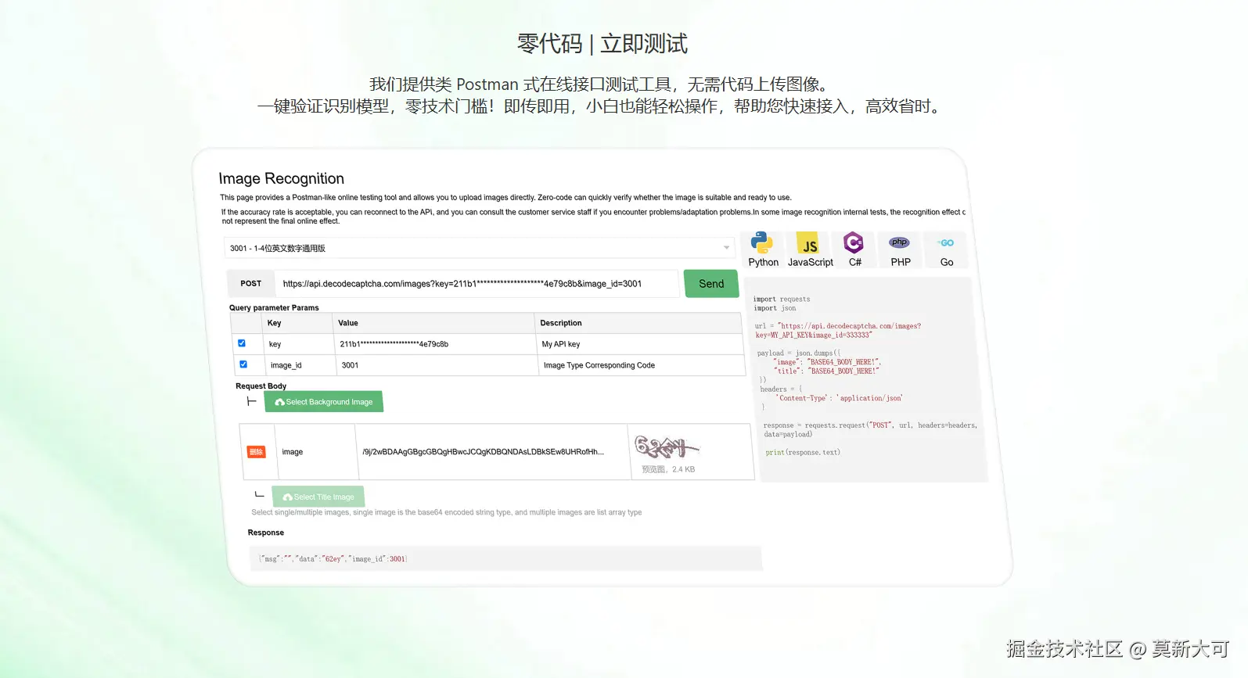The image size is (1248, 678).
Task: Click the 'My API key' description cell
Action: point(639,344)
